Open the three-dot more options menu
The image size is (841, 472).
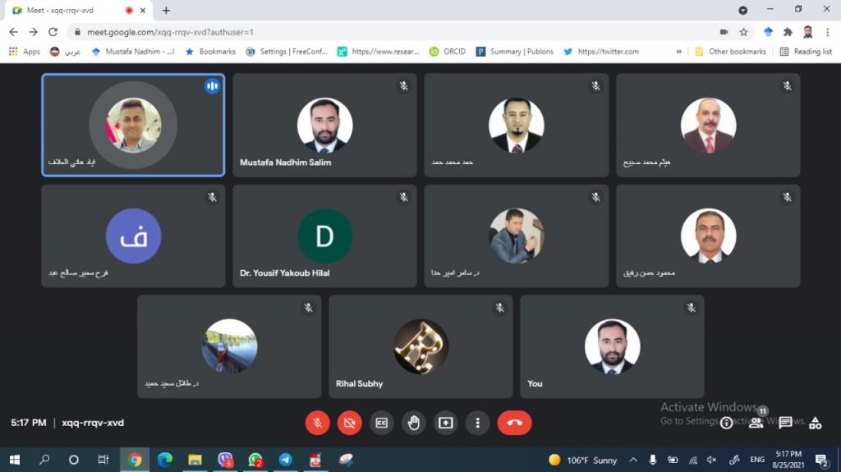477,423
